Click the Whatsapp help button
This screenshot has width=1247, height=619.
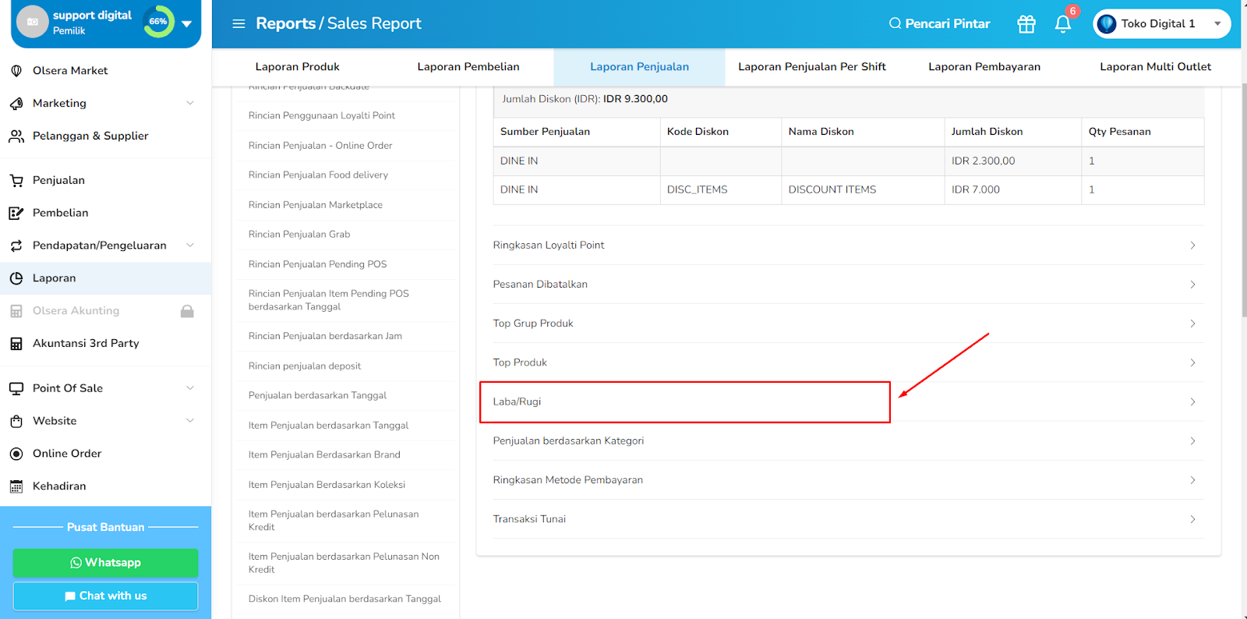tap(105, 563)
